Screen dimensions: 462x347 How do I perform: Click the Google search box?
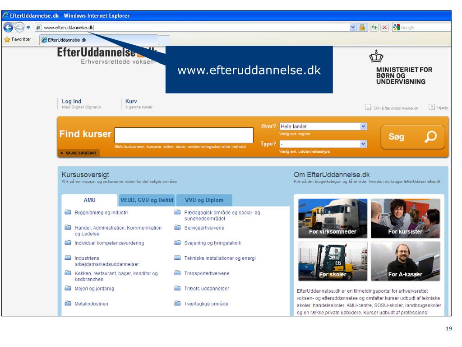click(x=425, y=28)
